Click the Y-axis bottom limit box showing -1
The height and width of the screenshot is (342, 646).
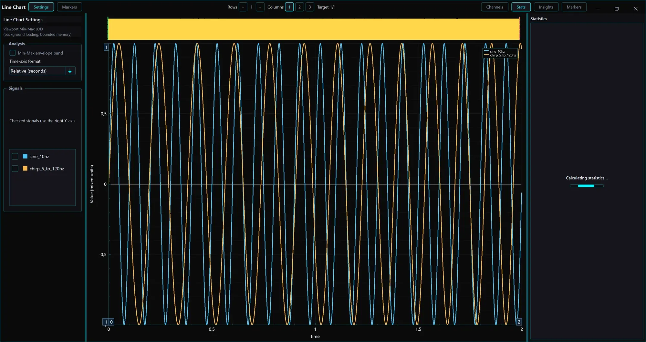106,322
